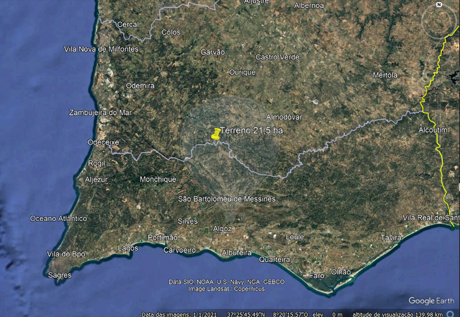Click the Quarteira place label
This screenshot has width=460, height=317.
(275, 260)
